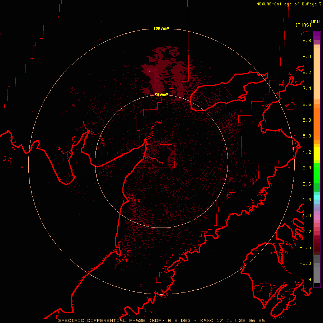Click the 50 NMI range ring label
Screen dimensions: 323x323
point(161,95)
